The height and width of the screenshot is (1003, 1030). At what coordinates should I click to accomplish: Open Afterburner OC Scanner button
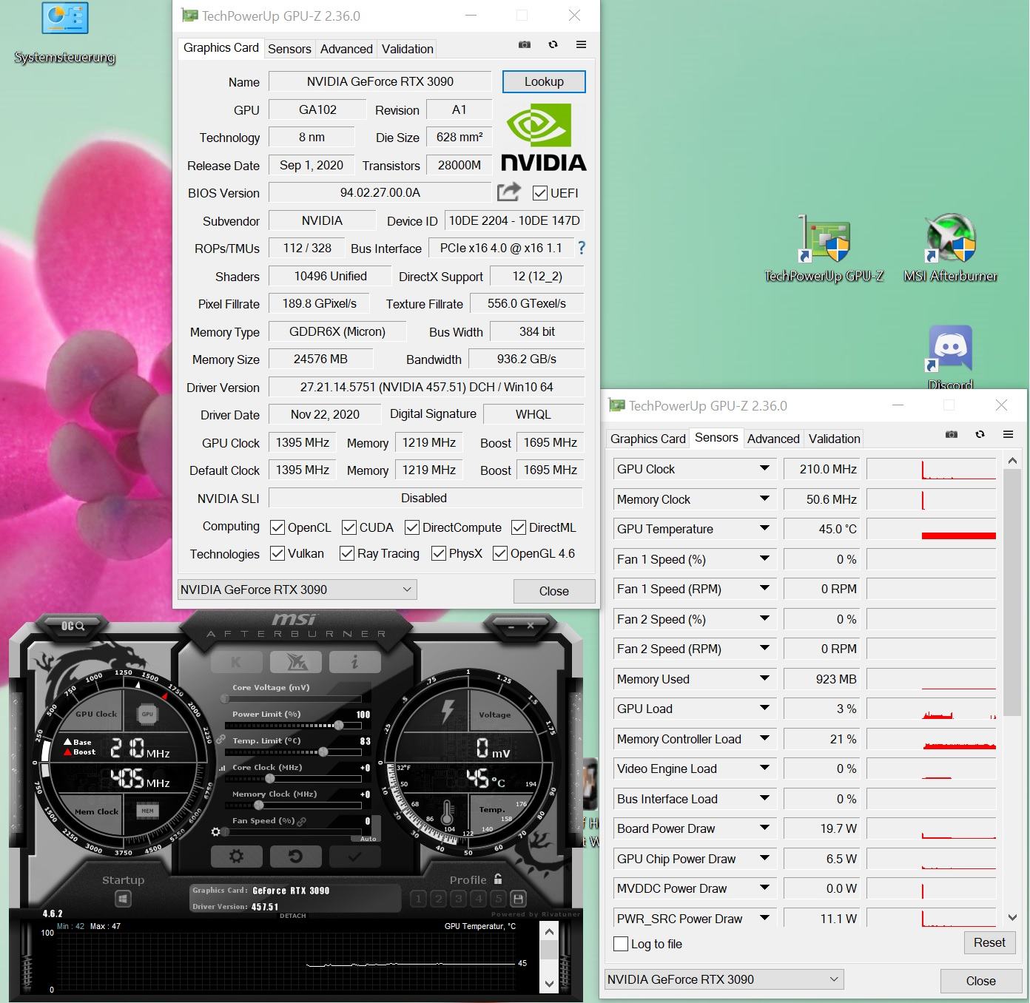pyautogui.click(x=73, y=626)
